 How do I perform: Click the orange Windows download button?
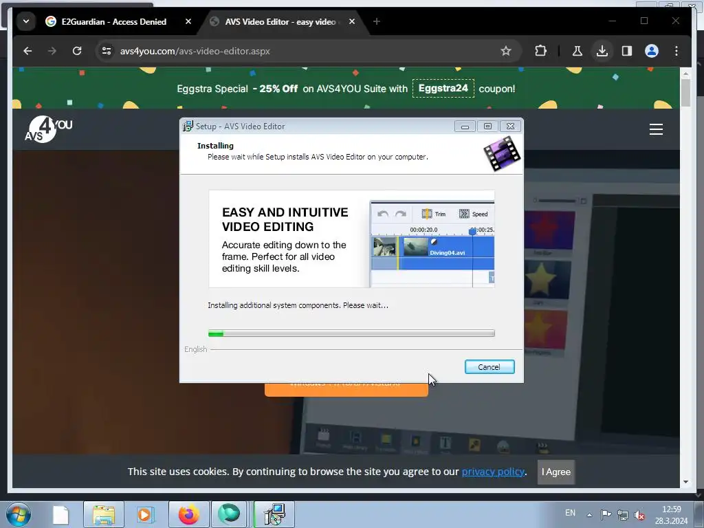coord(346,389)
